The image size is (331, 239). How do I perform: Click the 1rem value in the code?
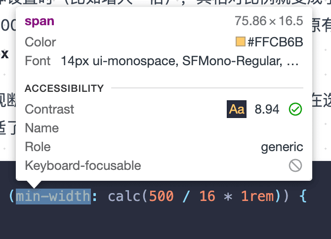pyautogui.click(x=257, y=196)
